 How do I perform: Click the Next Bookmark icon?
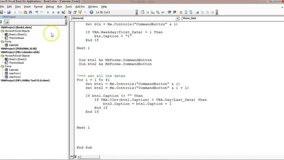[202, 12]
